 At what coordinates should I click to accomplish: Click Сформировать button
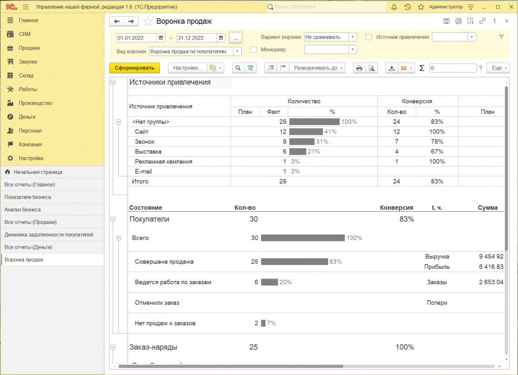[x=135, y=68]
